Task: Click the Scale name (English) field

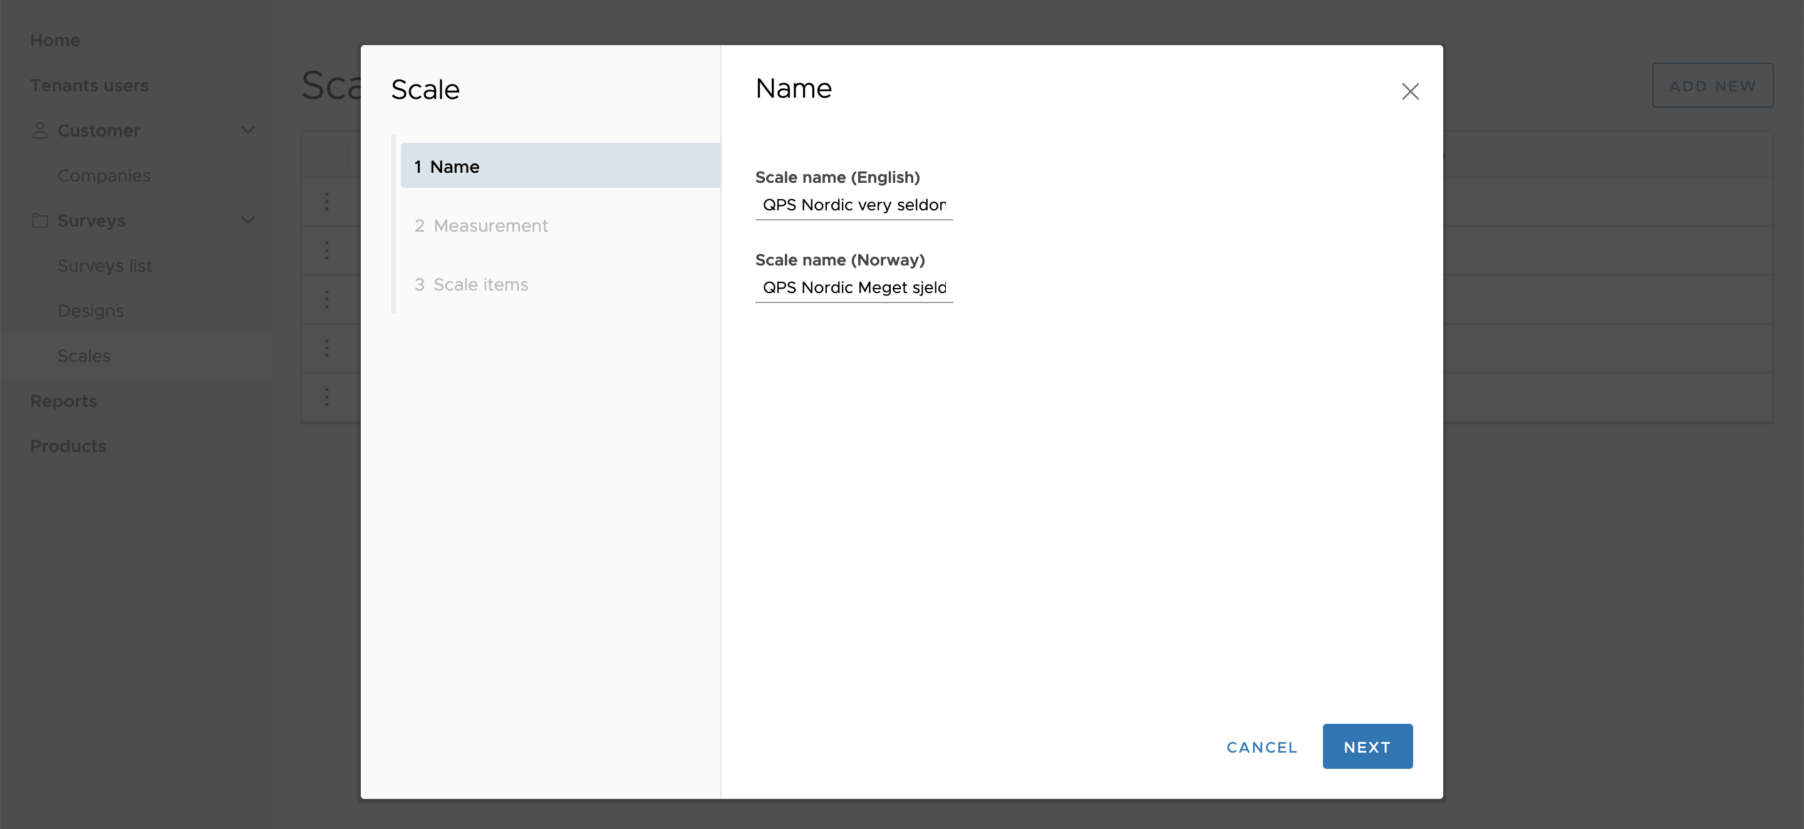Action: 854,205
